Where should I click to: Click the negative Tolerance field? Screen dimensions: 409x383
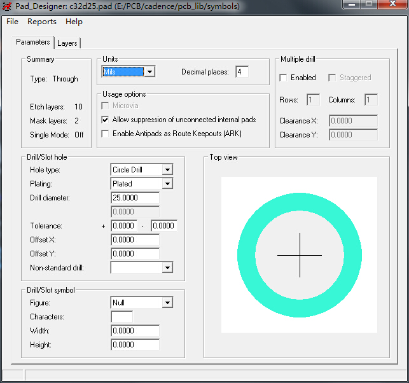coord(164,226)
